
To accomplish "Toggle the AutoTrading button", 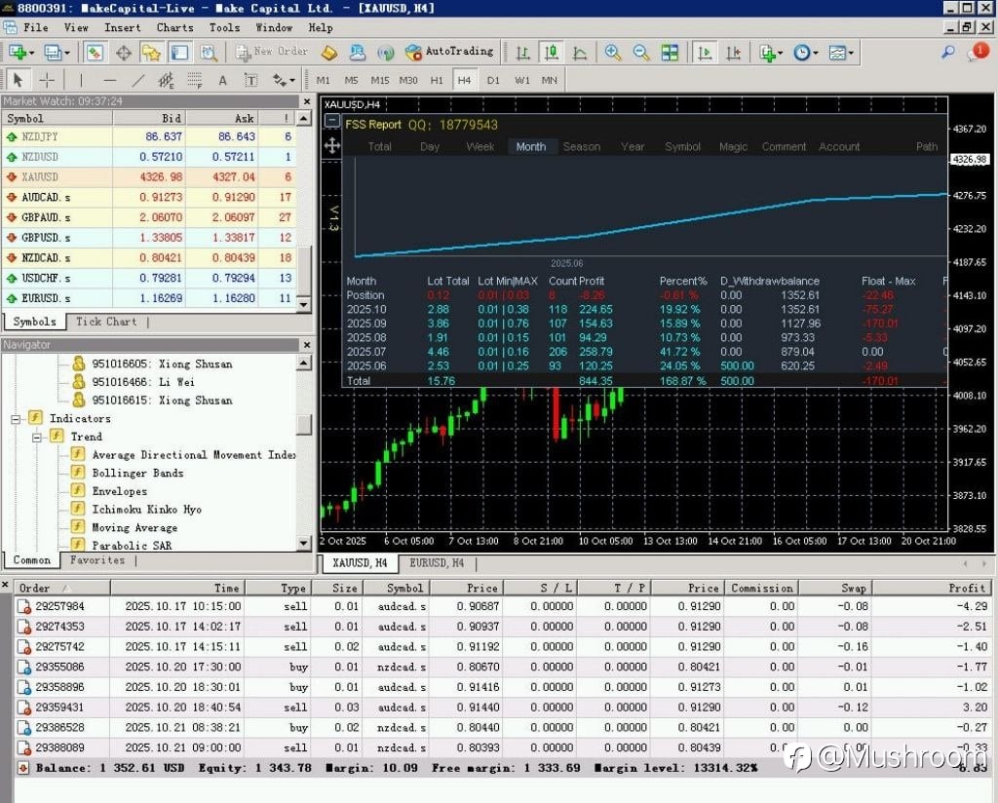I will point(449,52).
